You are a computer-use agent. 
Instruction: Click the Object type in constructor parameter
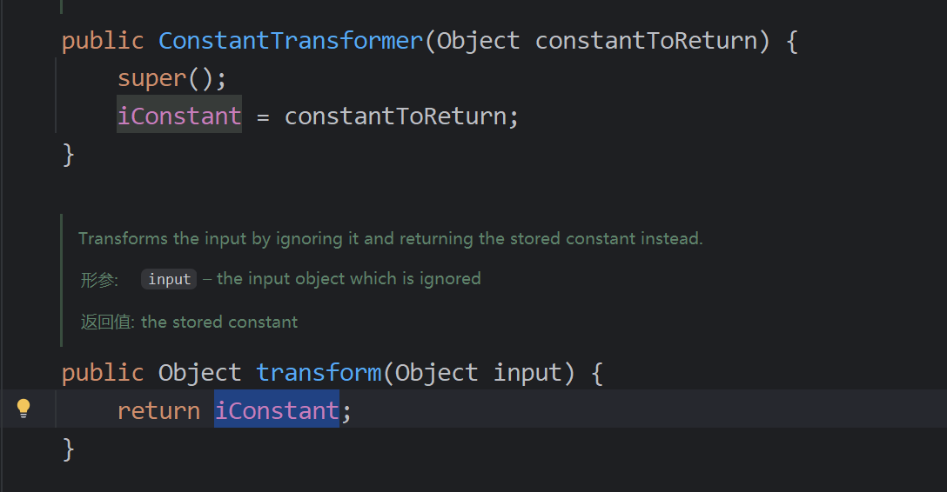coord(479,41)
